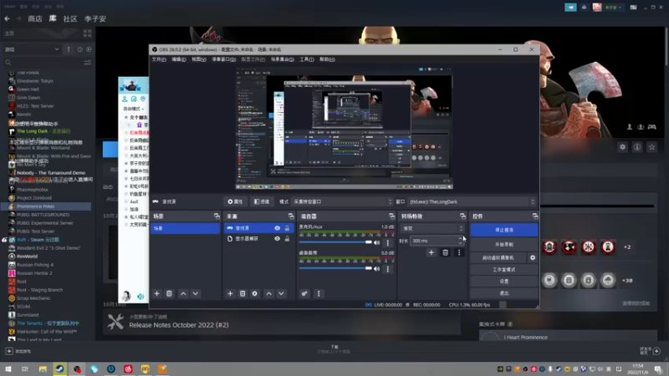Move source down in 来源 panel
669x376 pixels.
point(281,293)
